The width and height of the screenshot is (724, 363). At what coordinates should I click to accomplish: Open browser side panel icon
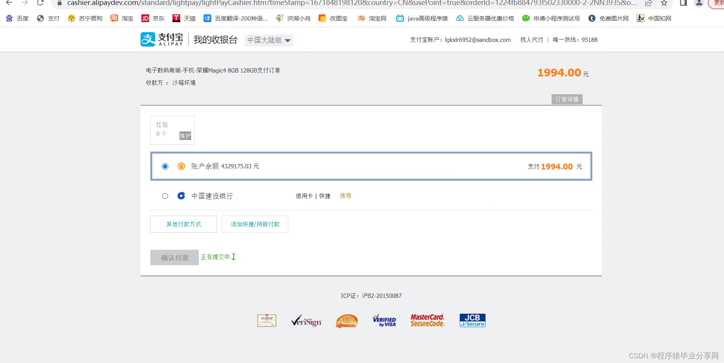pos(683,3)
